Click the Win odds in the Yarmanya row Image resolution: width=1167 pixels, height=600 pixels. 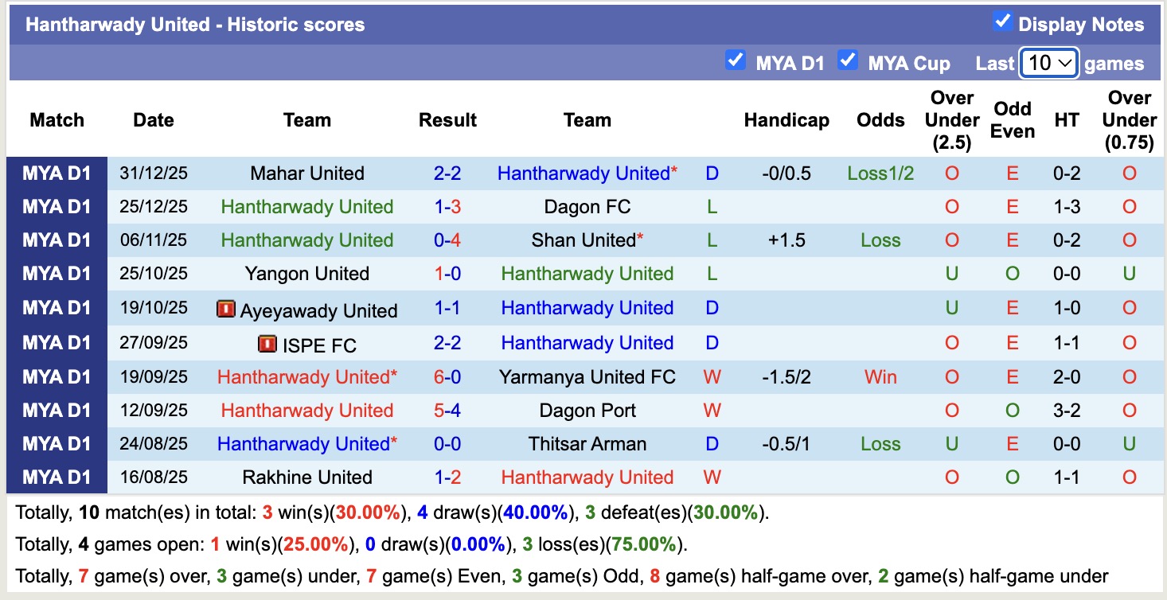880,377
